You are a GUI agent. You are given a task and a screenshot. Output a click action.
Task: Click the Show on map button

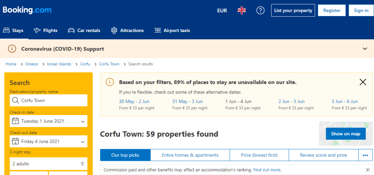pos(345,134)
